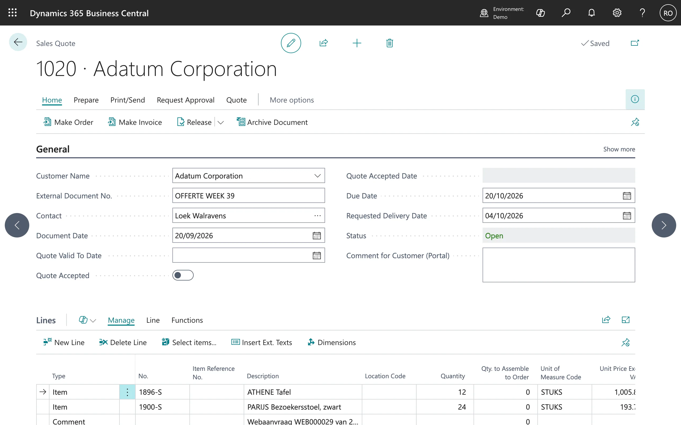Image resolution: width=681 pixels, height=425 pixels.
Task: Open the Quote menu tab
Action: 236,100
